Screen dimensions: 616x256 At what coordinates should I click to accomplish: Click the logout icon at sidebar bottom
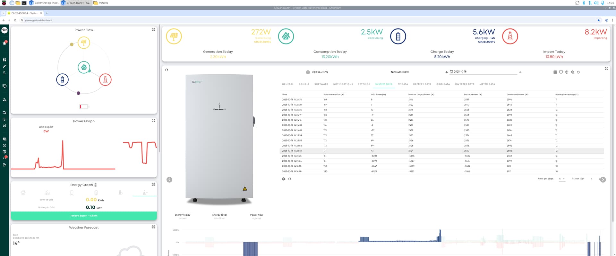[4, 165]
